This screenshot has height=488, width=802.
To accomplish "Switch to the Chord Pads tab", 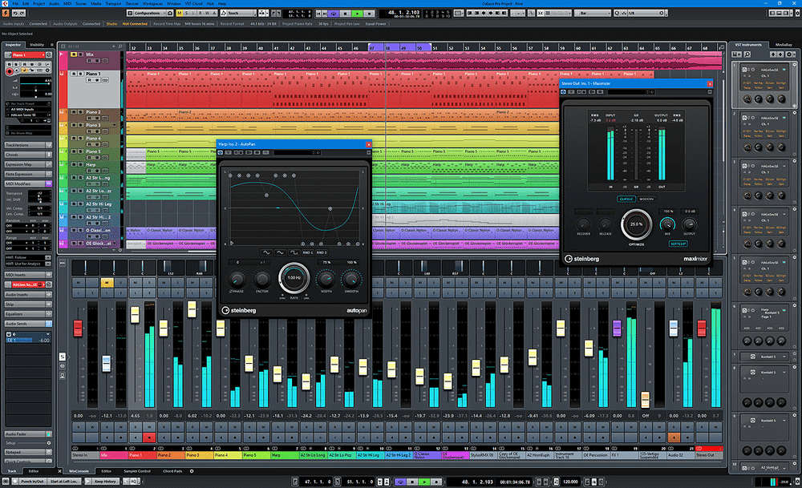I will [x=173, y=471].
